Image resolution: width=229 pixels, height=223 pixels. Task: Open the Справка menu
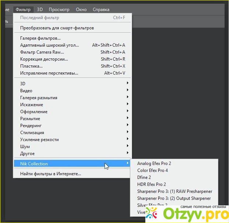tap(101, 10)
